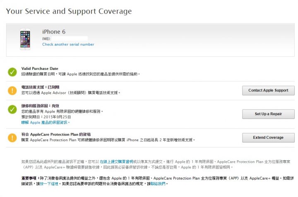The width and height of the screenshot is (298, 197).
Task: Click the 符合 AppleCare Protection Plan 的資格 heading
Action: coord(56,134)
